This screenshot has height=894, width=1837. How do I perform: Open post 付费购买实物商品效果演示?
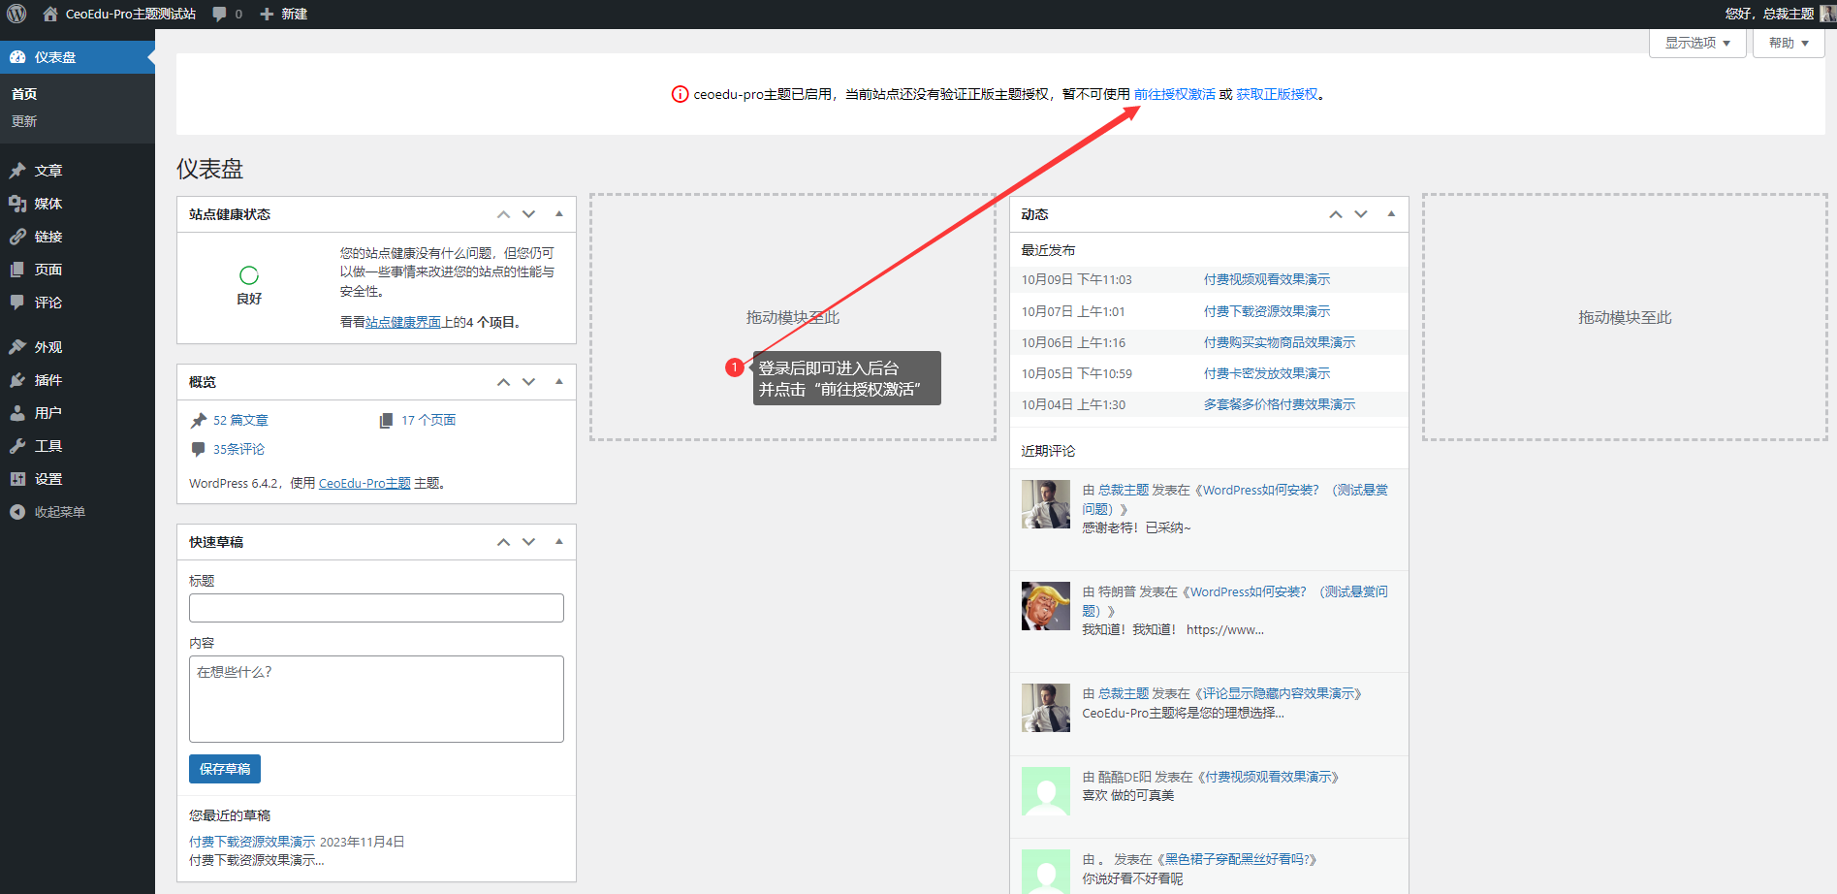point(1280,342)
